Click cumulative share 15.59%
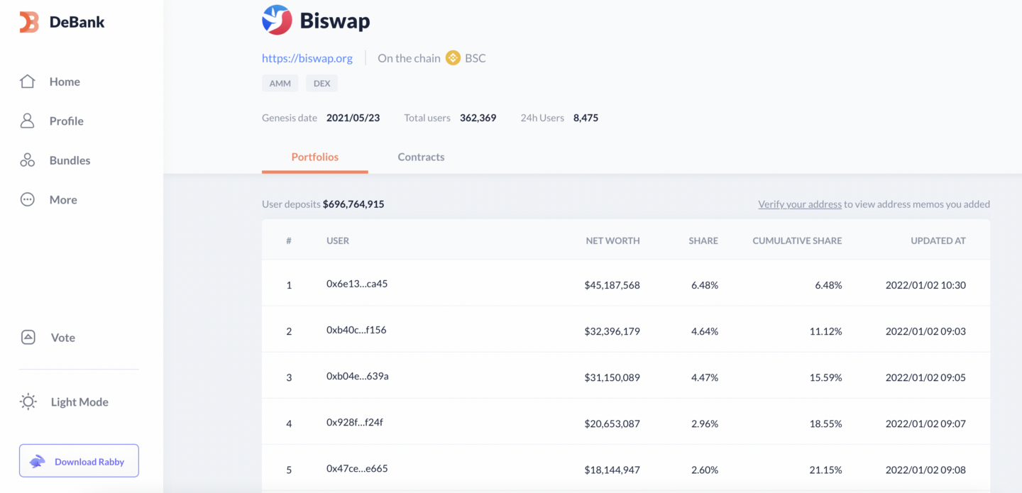Viewport: 1022px width, 493px height. pyautogui.click(x=825, y=377)
